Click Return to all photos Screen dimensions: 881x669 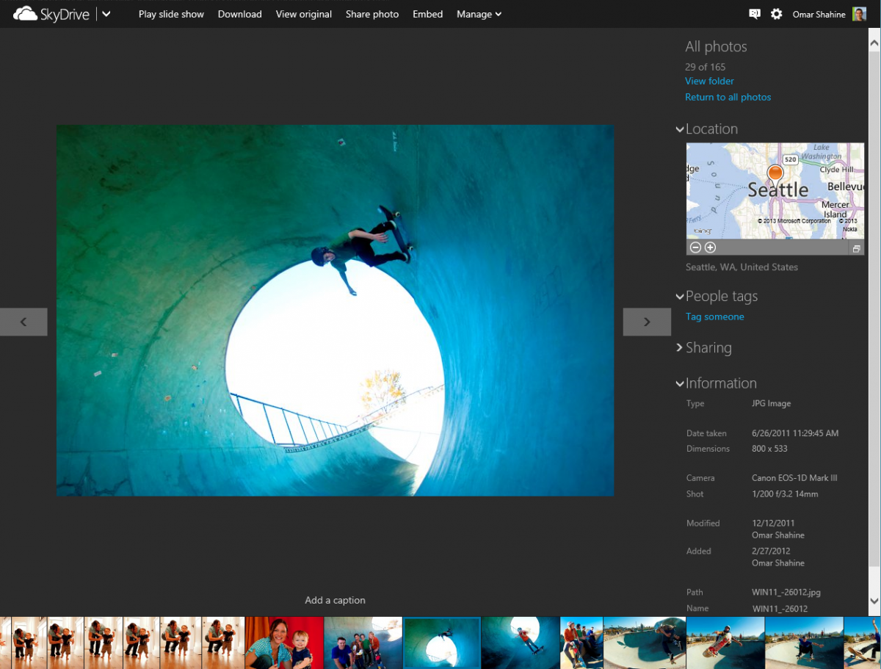coord(728,96)
